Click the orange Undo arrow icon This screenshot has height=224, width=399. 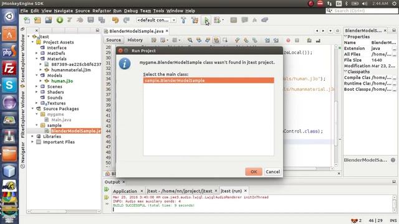click(x=115, y=20)
